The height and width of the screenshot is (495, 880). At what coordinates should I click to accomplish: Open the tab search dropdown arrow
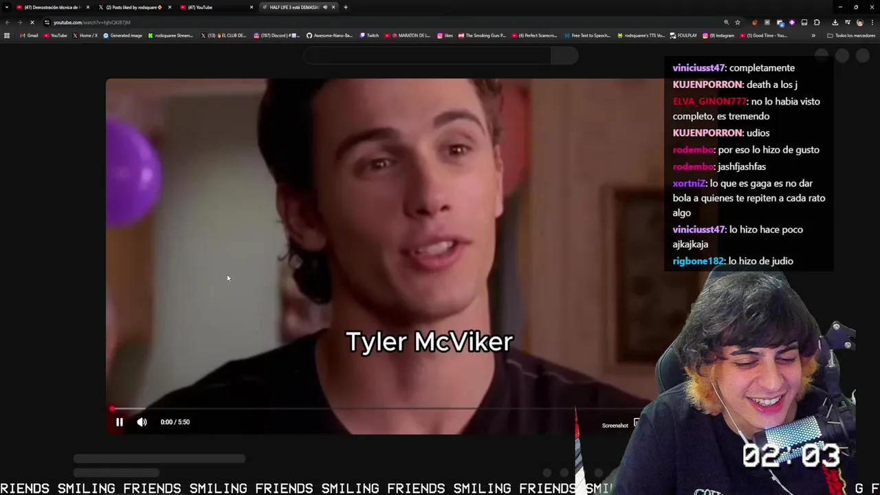[x=7, y=7]
